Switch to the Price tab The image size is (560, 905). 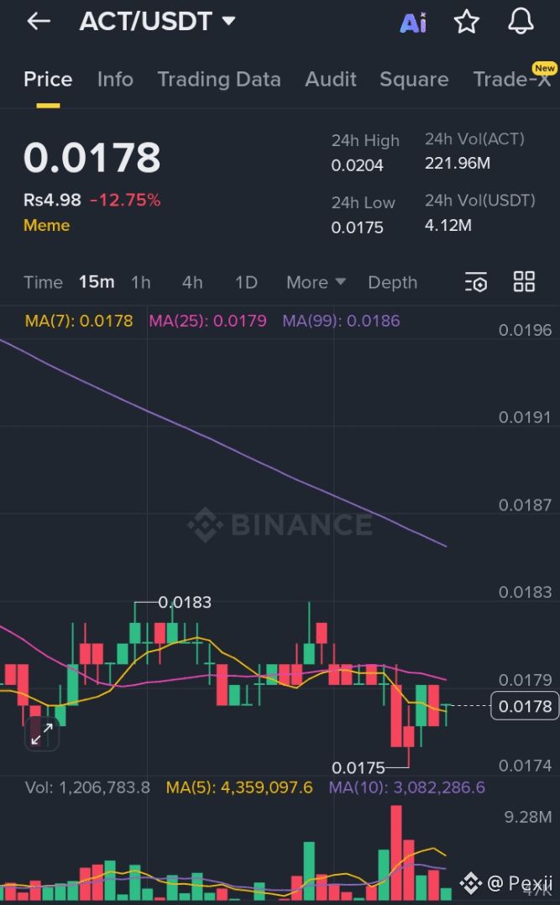pos(48,79)
